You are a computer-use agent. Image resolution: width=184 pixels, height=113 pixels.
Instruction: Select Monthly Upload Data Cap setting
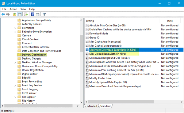(108, 82)
